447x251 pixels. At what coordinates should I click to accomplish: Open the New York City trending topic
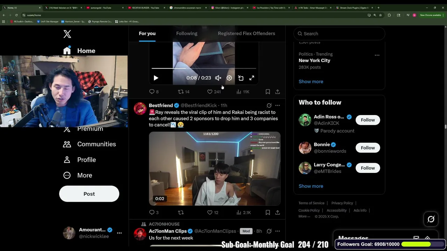(x=314, y=60)
